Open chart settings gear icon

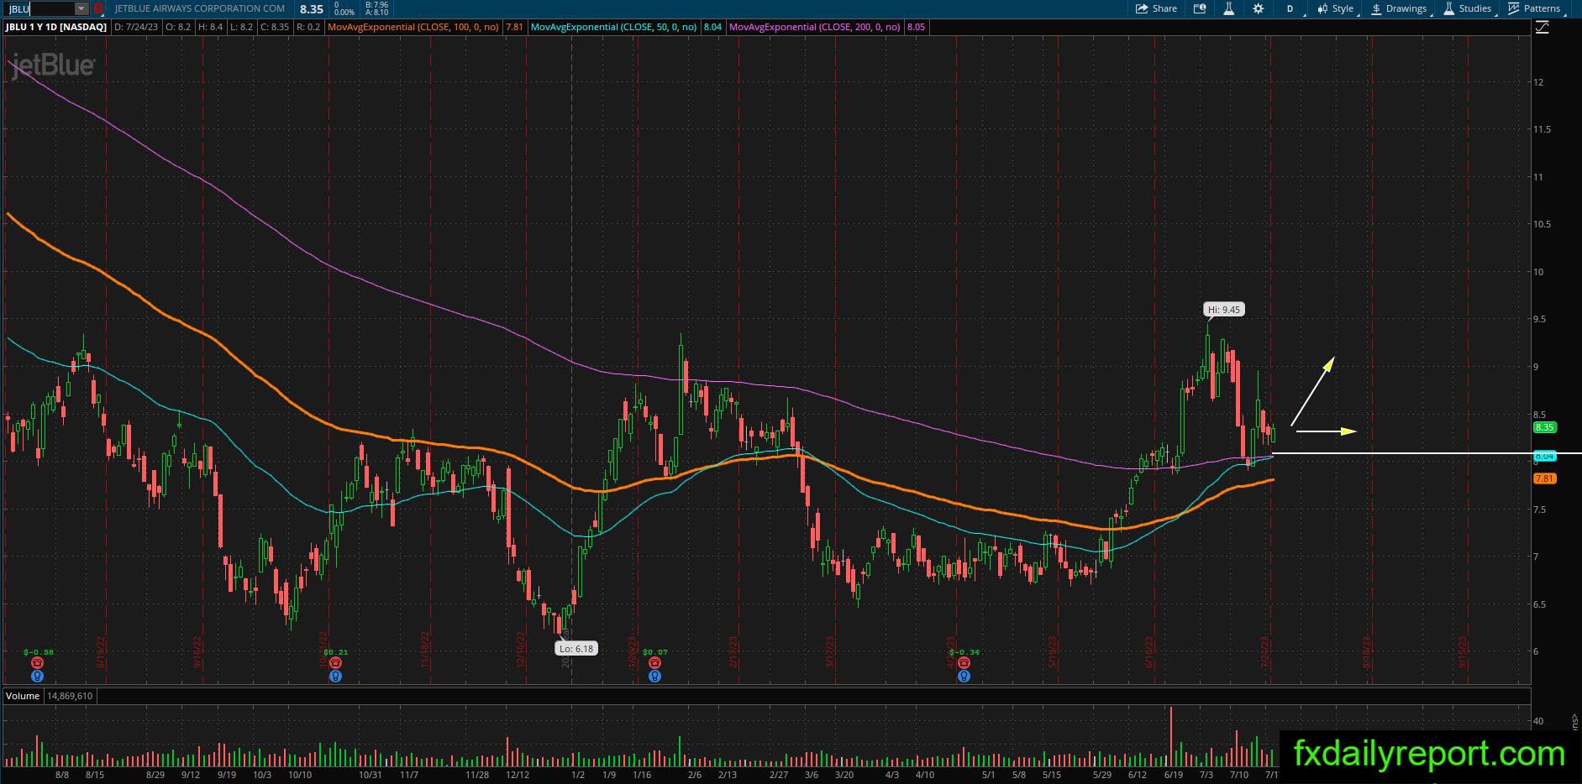click(x=1258, y=8)
